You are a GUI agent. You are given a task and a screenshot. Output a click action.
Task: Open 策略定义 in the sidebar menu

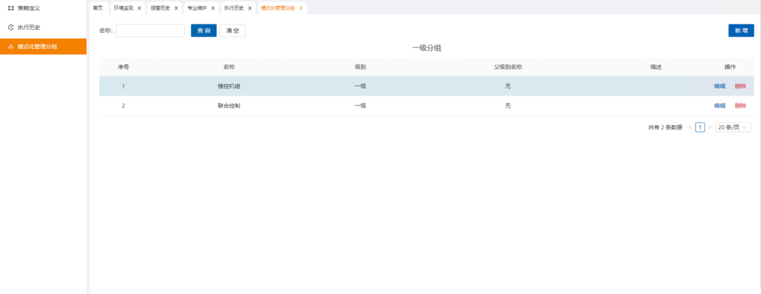click(x=29, y=8)
